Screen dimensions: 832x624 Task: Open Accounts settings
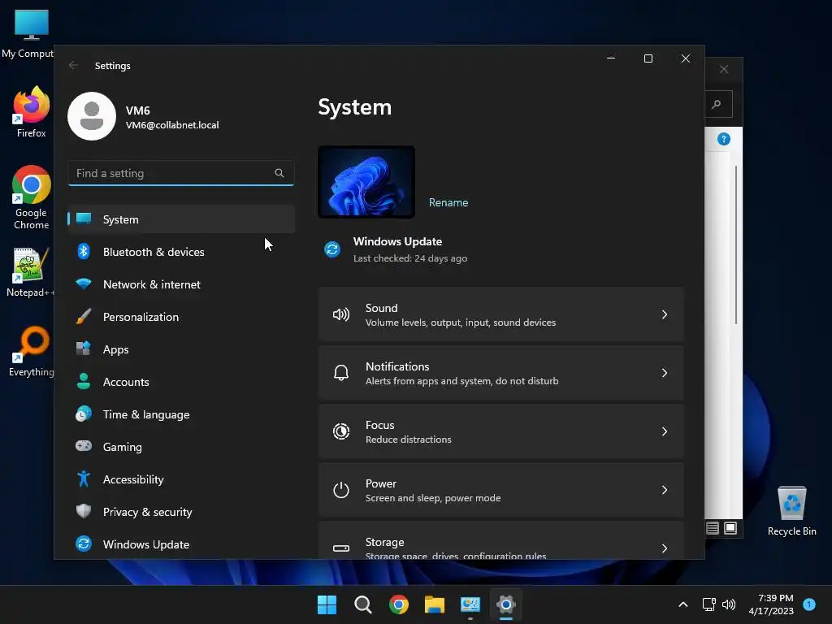coord(181,382)
